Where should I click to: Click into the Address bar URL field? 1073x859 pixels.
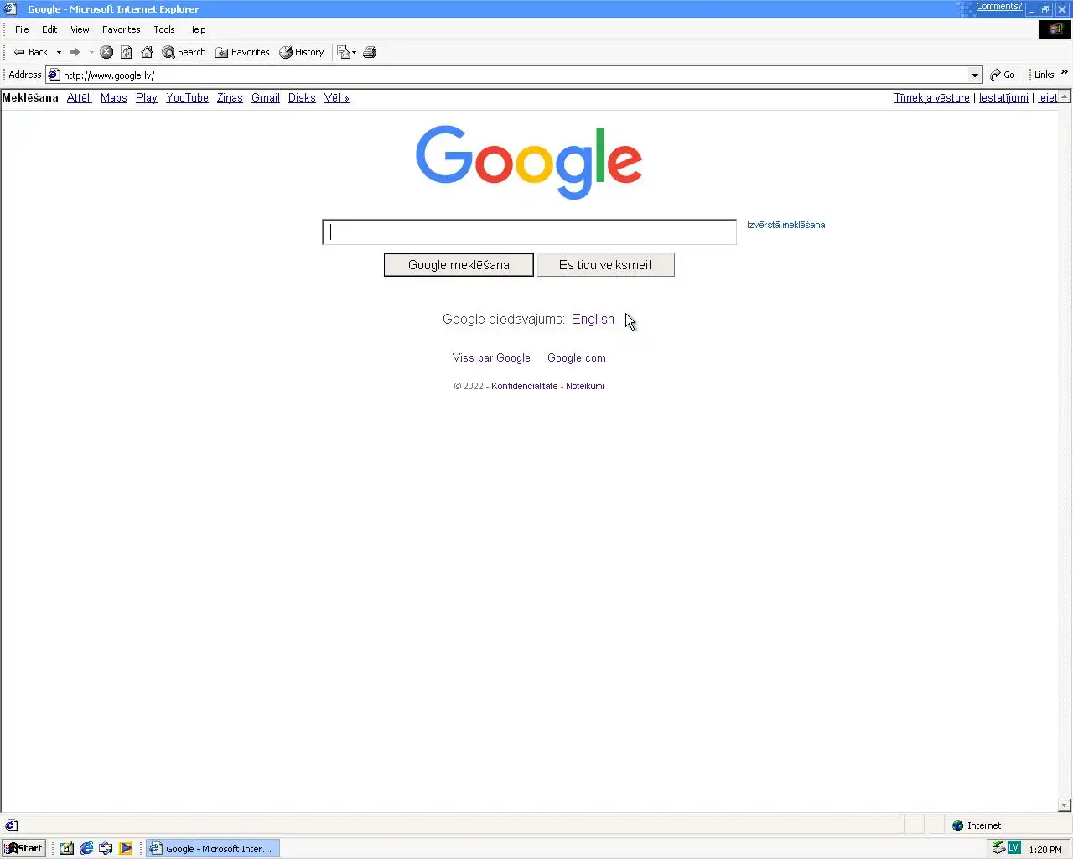point(515,75)
